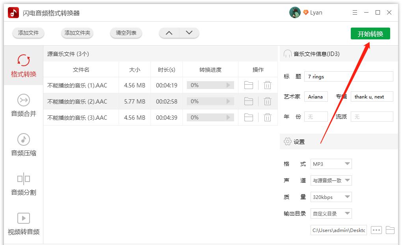Switch to 音频压缩 compression mode
Screen dimensions: 402x245
coord(23,145)
